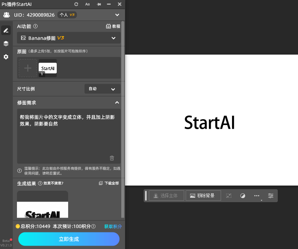Image resolution: width=298 pixels, height=249 pixels.
Task: Clear the 修图需求 text using the trash icon
Action: (x=112, y=158)
